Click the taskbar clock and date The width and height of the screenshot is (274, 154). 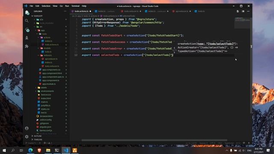click(259, 150)
